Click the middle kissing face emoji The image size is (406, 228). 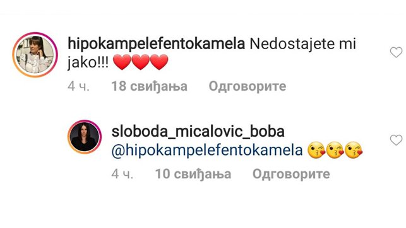click(335, 151)
